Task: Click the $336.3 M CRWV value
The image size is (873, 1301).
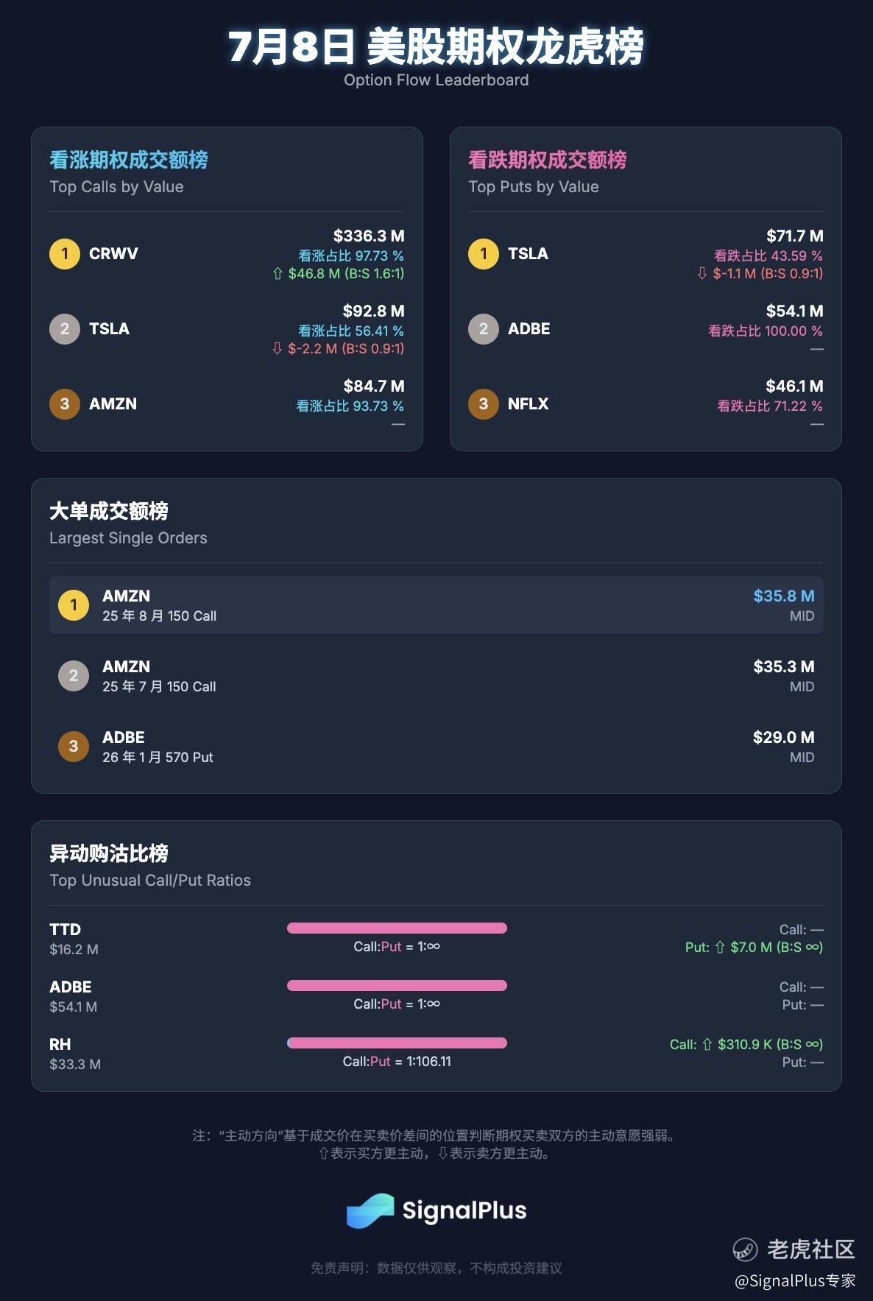Action: [x=369, y=236]
